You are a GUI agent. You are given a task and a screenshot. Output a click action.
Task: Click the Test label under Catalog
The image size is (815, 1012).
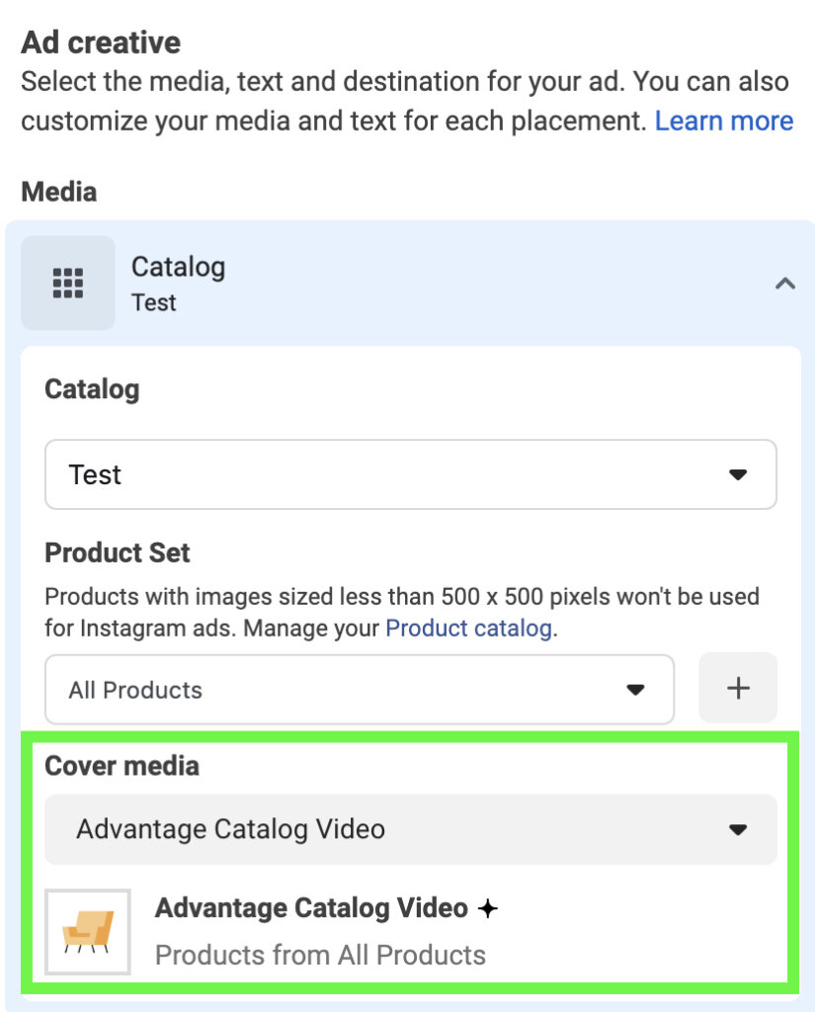pos(154,303)
